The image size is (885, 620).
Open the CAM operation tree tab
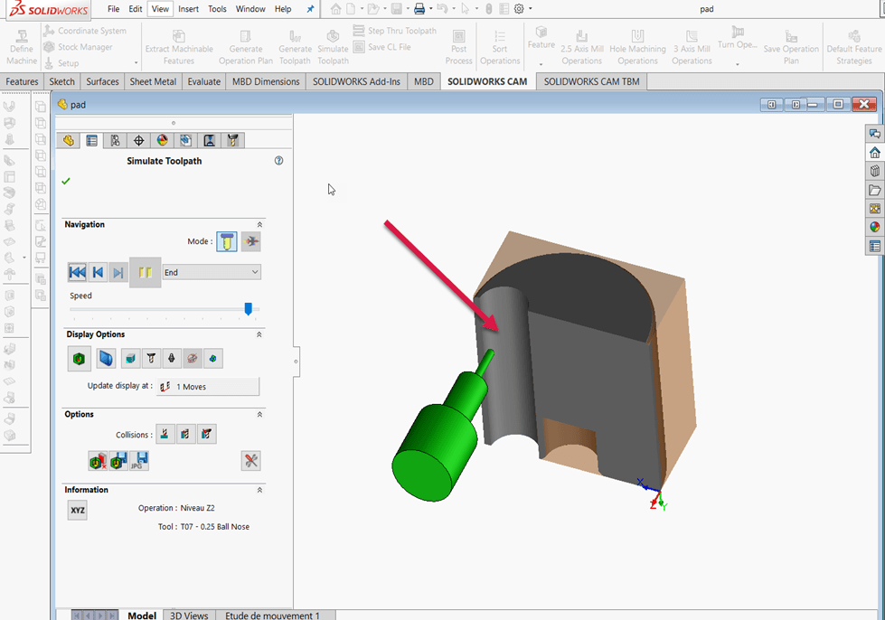[x=210, y=140]
